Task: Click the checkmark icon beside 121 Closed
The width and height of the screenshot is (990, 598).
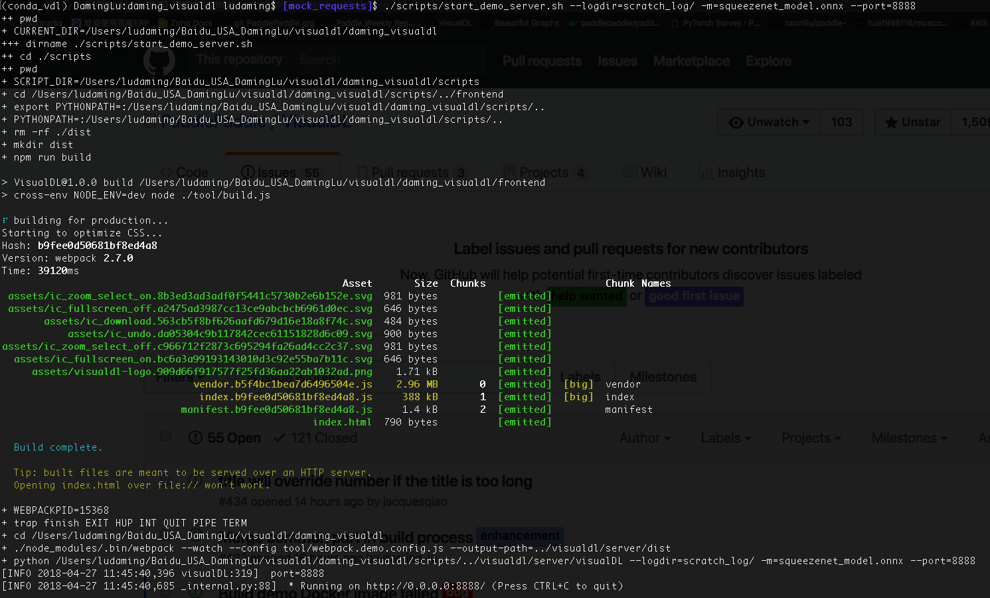Action: point(280,438)
